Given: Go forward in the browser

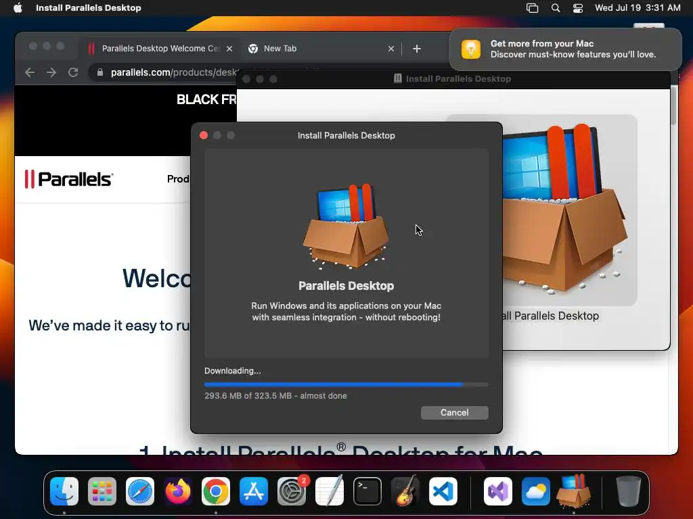Looking at the screenshot, I should [x=51, y=72].
